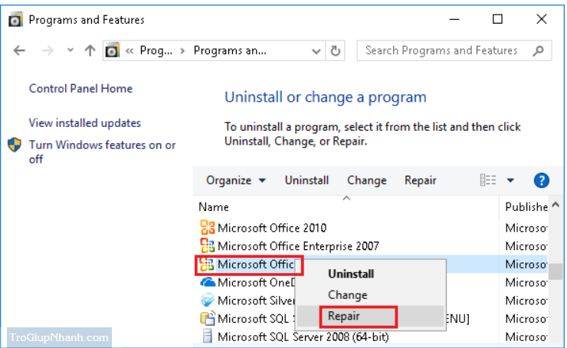Viewport: 567px width, 348px height.
Task: Click the Microsoft Office 2010 icon
Action: tap(207, 227)
